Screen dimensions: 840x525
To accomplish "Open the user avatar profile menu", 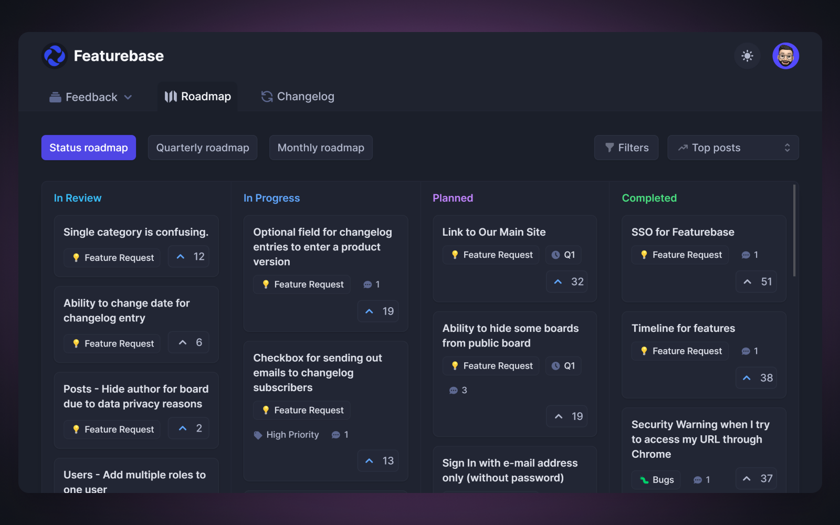I will [785, 56].
